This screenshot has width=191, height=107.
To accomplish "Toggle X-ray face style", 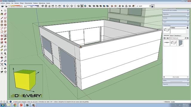I will coord(64,6).
